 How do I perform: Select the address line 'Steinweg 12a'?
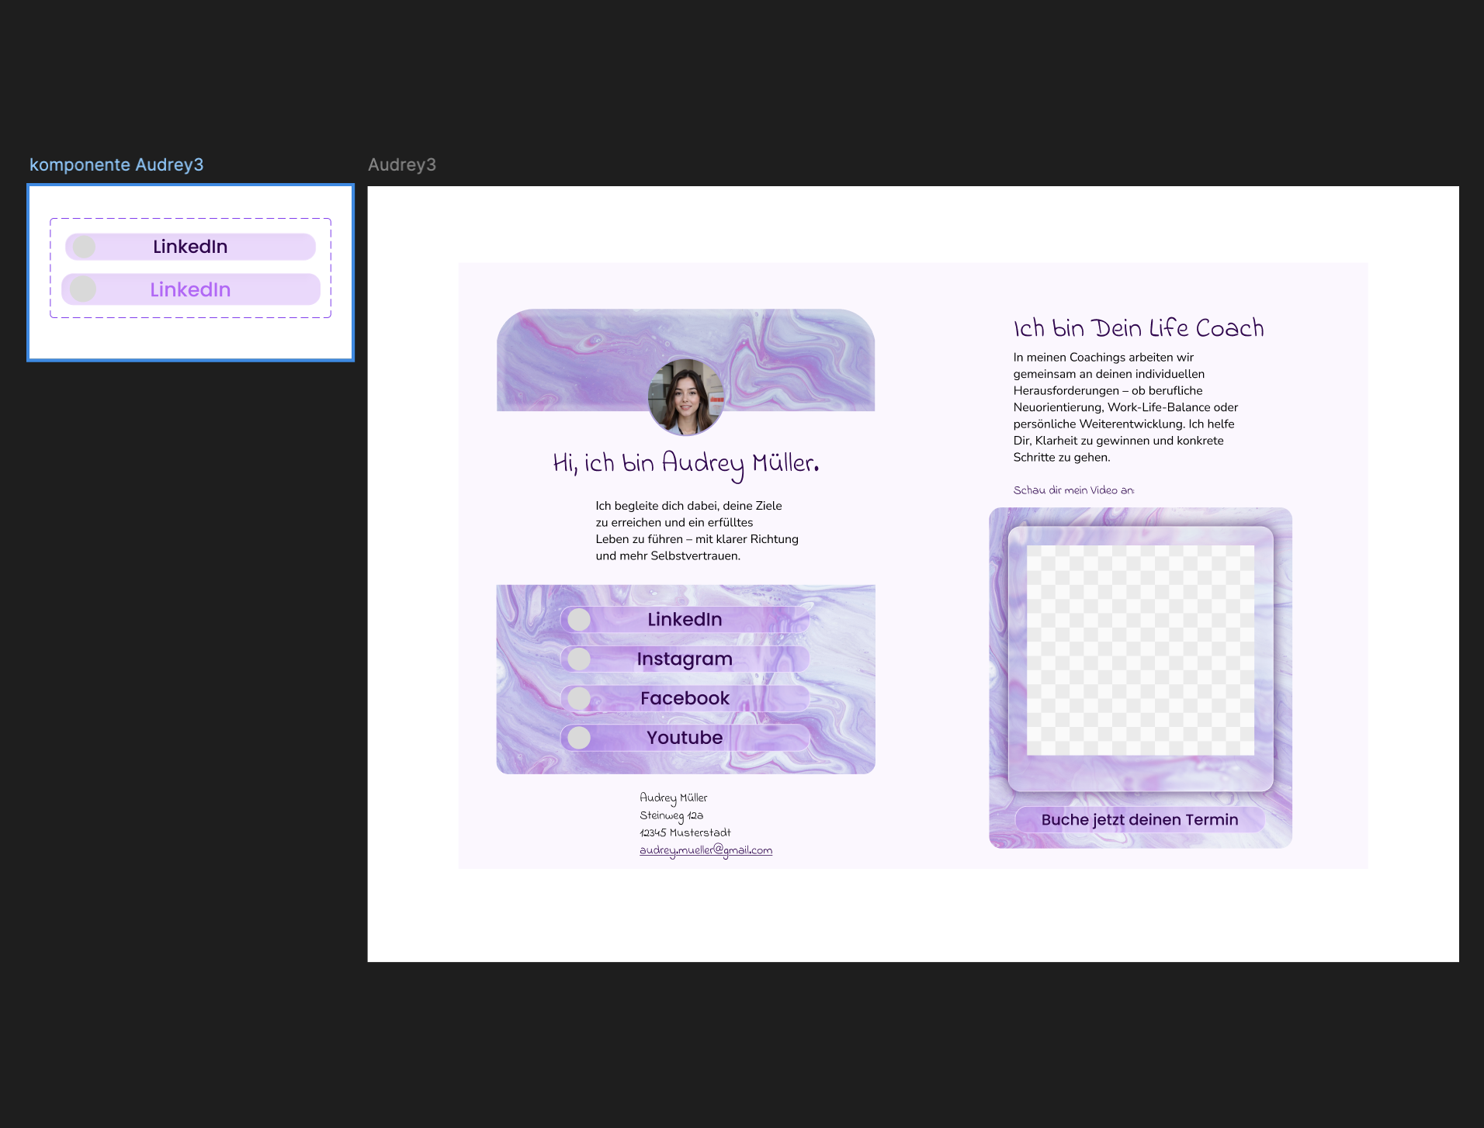tap(671, 815)
